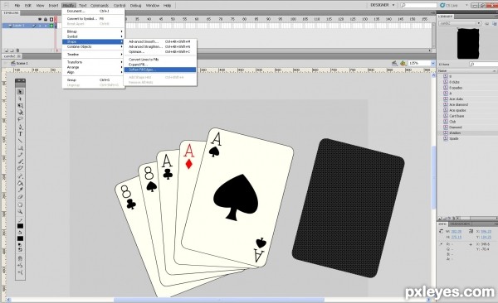Viewport: 498px width, 303px height.
Task: Click the Scene 1 breadcrumb
Action: click(x=20, y=64)
